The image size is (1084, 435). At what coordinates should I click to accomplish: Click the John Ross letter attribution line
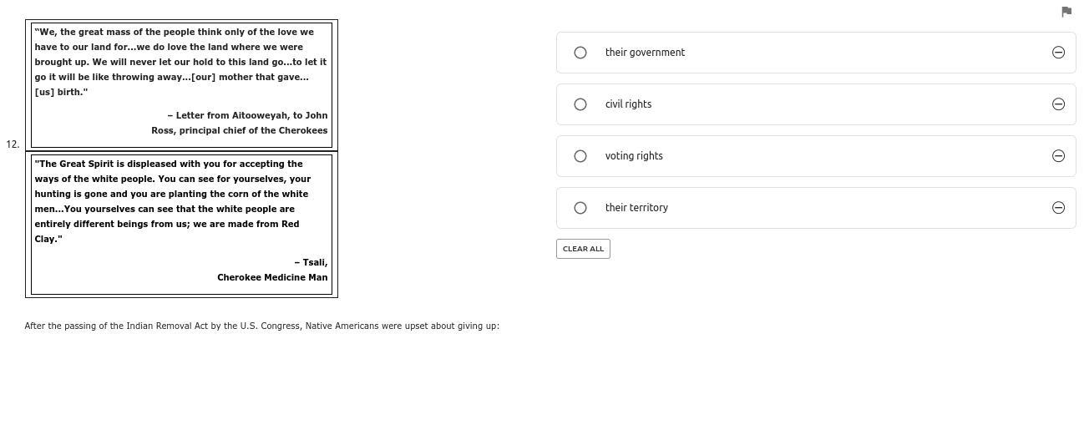pyautogui.click(x=240, y=123)
